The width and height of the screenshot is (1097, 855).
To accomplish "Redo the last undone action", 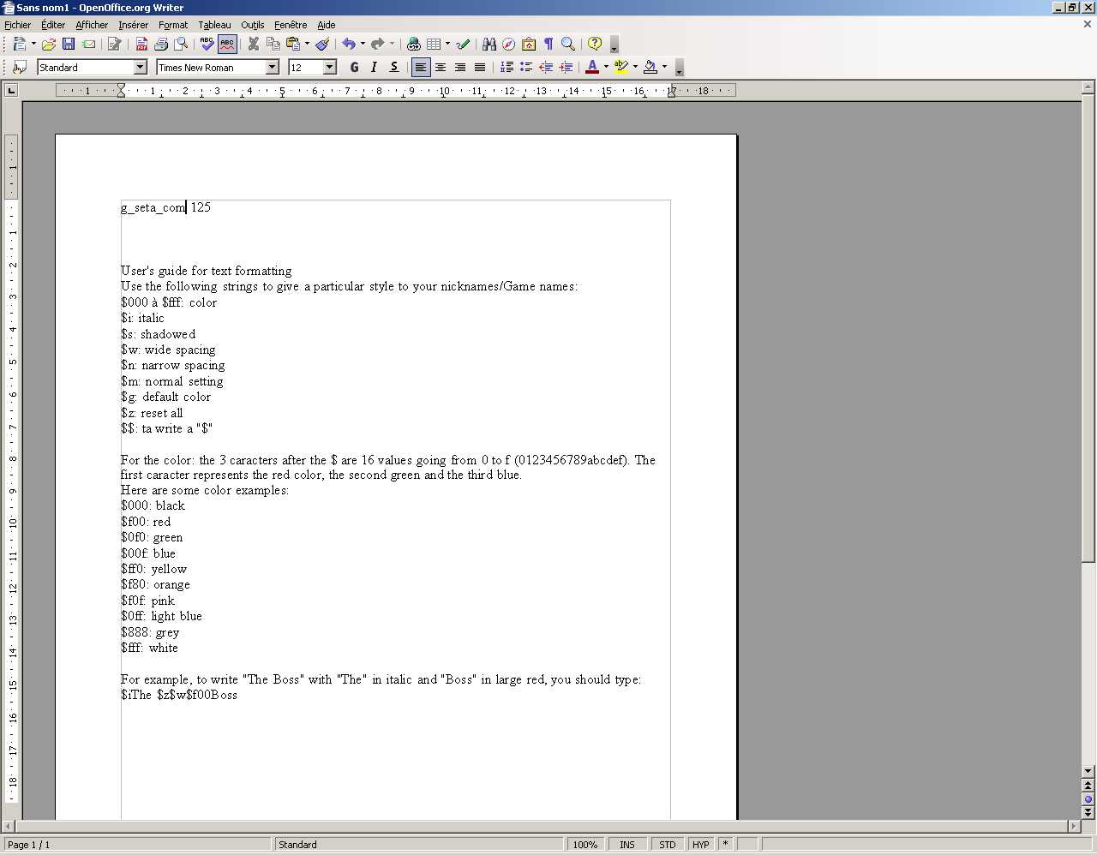I will [x=378, y=44].
